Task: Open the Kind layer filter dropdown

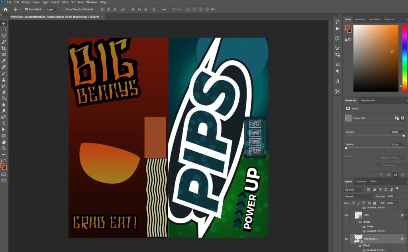Action: (x=354, y=189)
